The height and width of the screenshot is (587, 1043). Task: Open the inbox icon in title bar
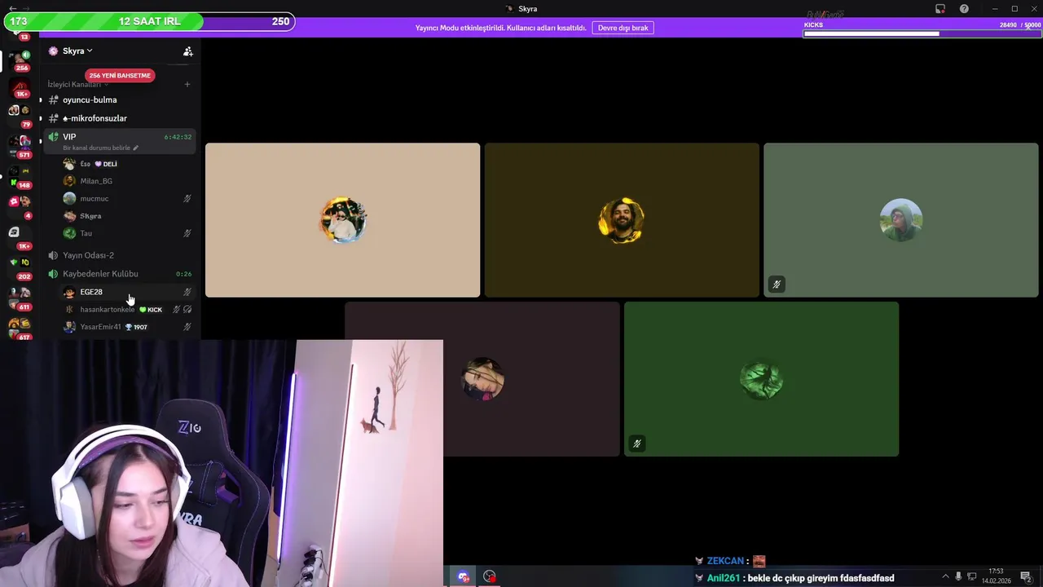tap(940, 9)
